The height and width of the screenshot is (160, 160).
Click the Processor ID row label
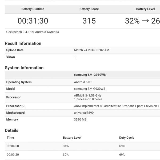pos(15,106)
